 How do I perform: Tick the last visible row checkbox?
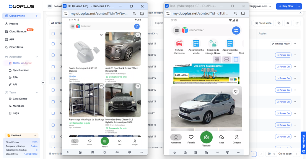53,137
